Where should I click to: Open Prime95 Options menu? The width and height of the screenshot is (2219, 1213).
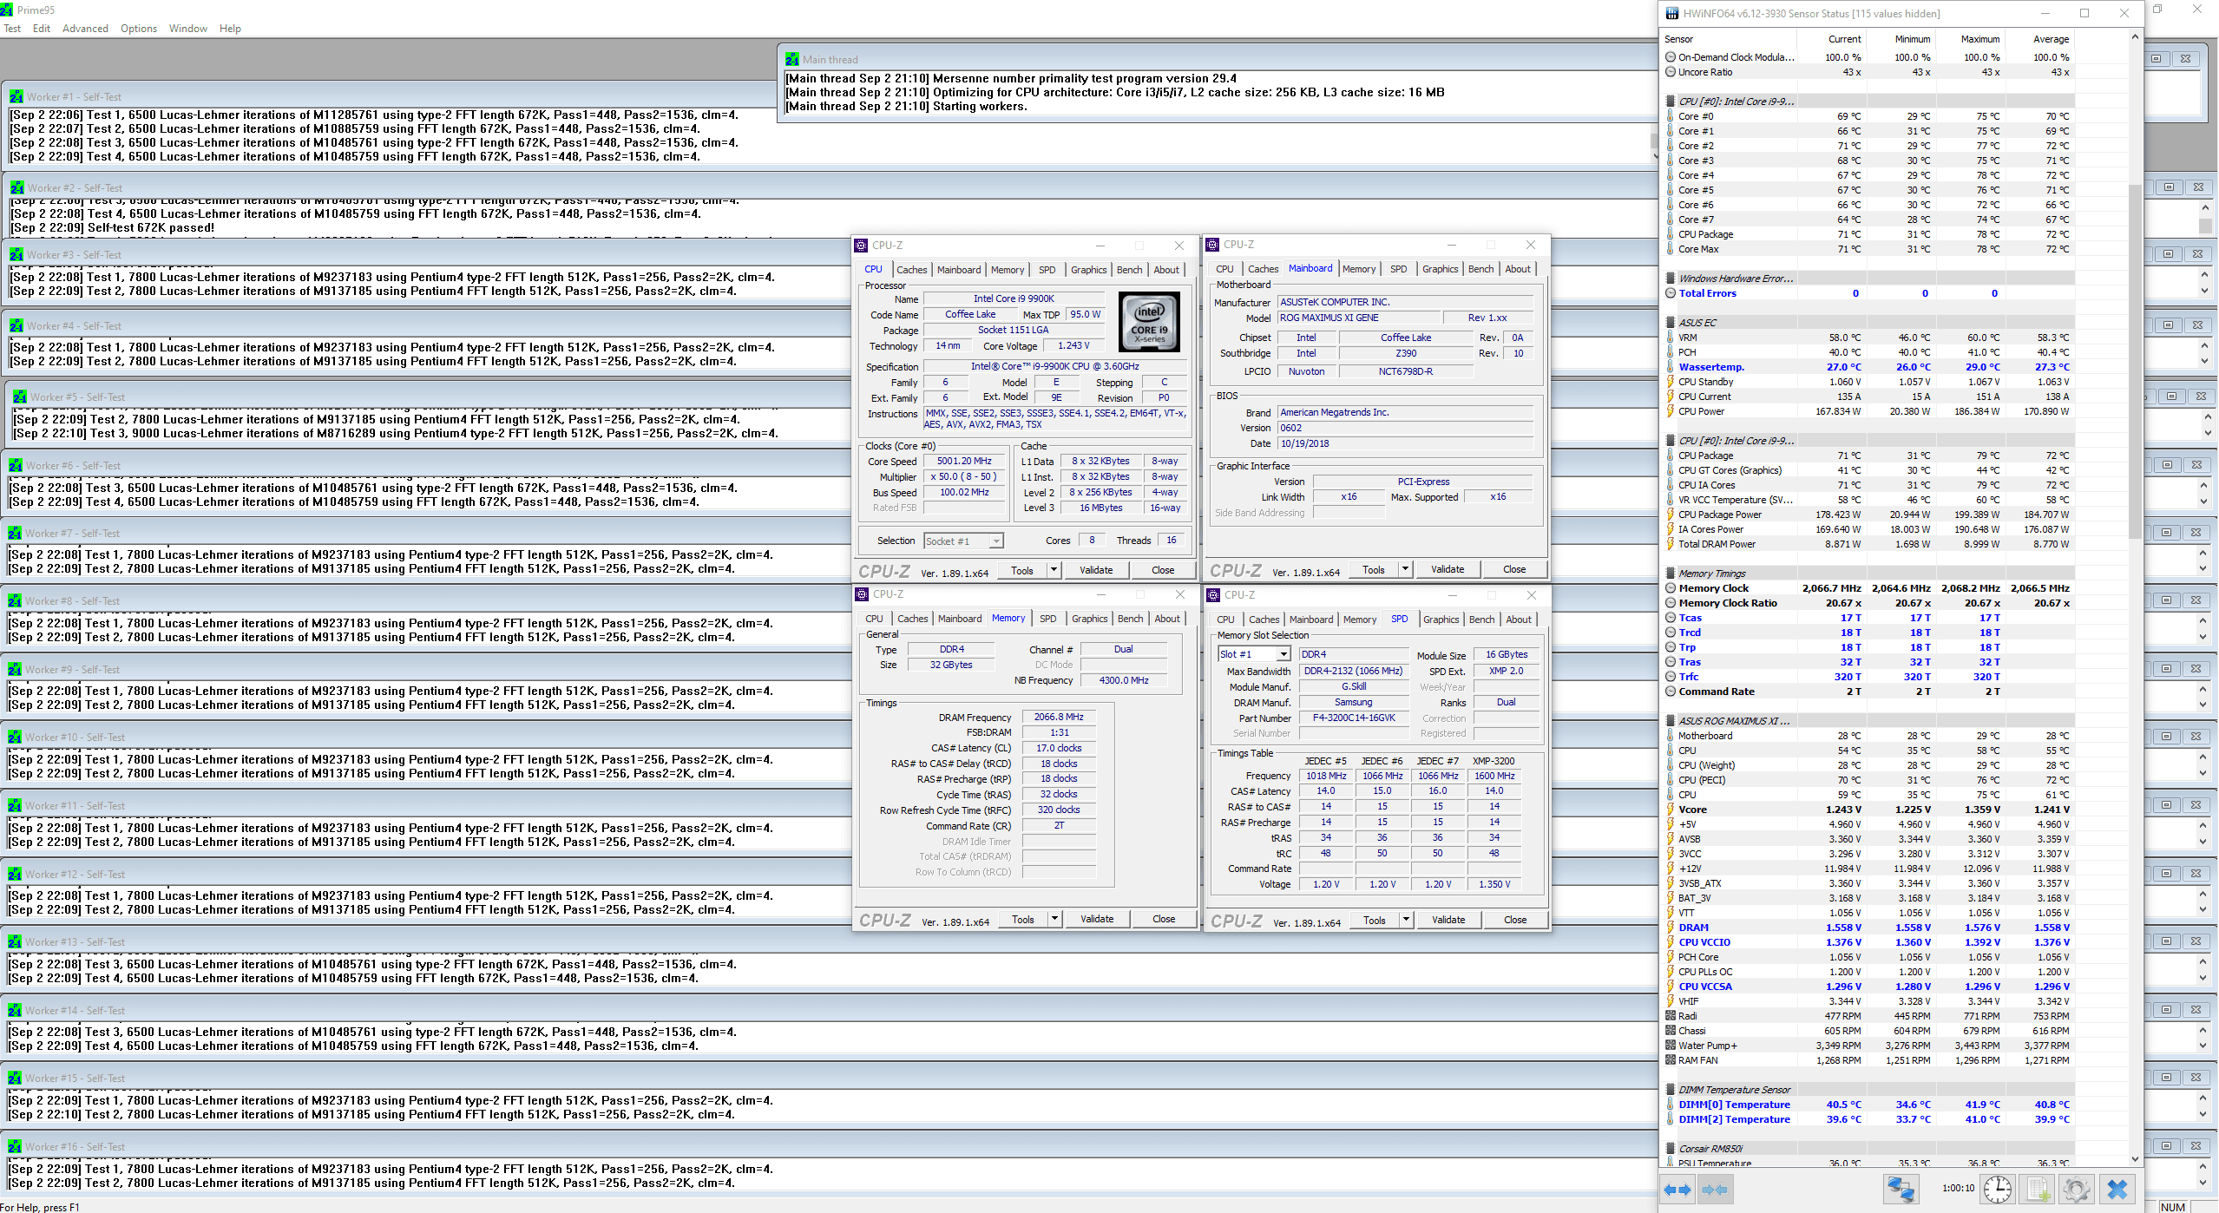coord(139,29)
